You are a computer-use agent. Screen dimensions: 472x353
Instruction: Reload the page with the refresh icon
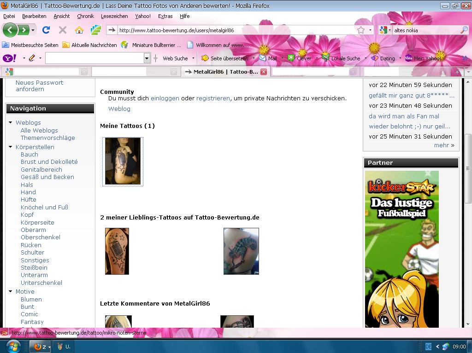click(46, 30)
